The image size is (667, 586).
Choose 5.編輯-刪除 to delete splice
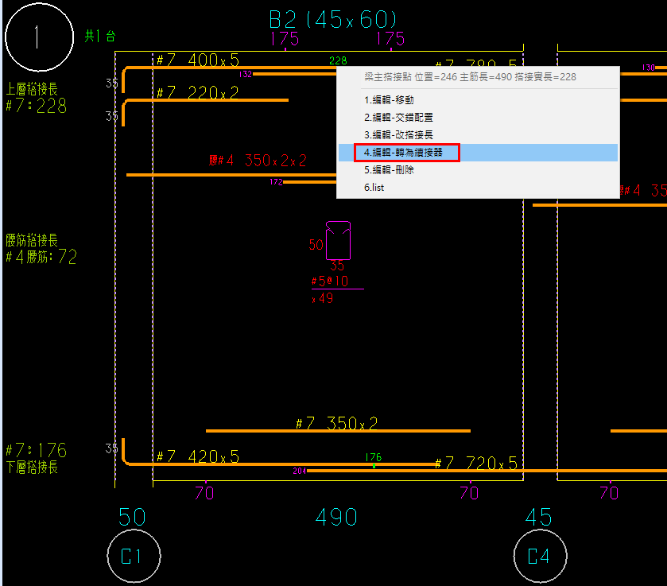click(389, 170)
